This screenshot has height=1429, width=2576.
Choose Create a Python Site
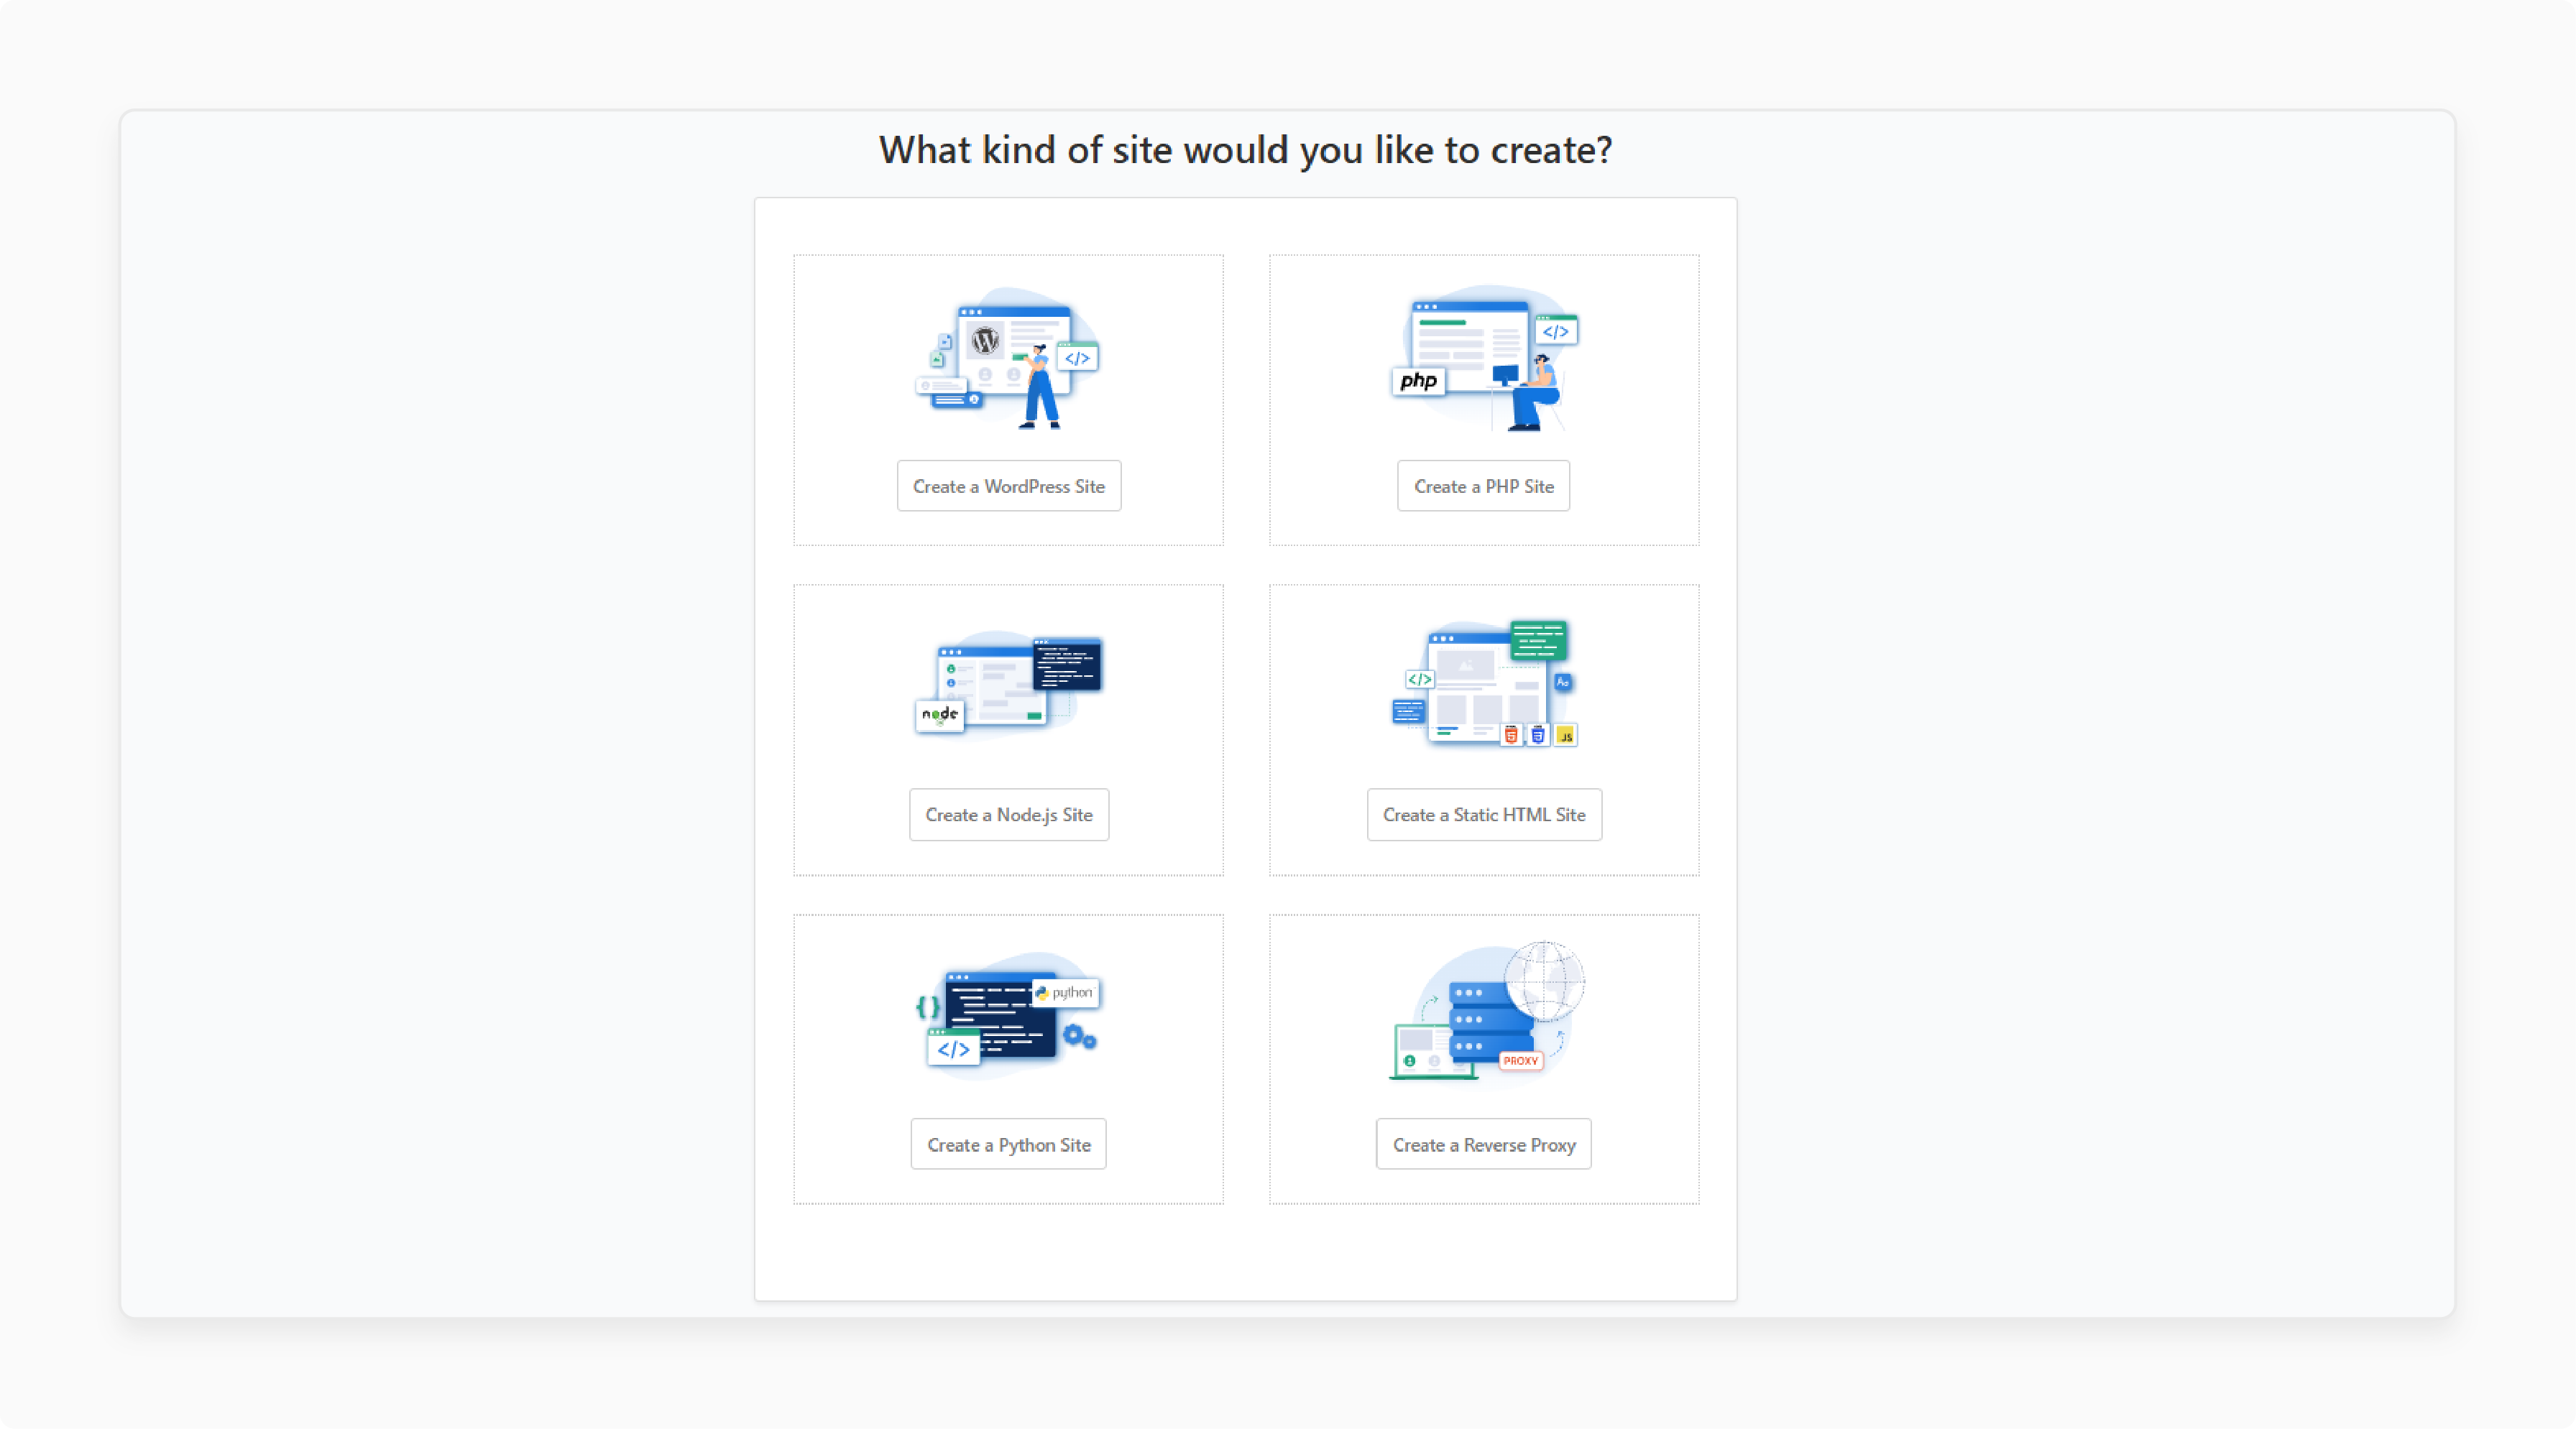pyautogui.click(x=1008, y=1144)
